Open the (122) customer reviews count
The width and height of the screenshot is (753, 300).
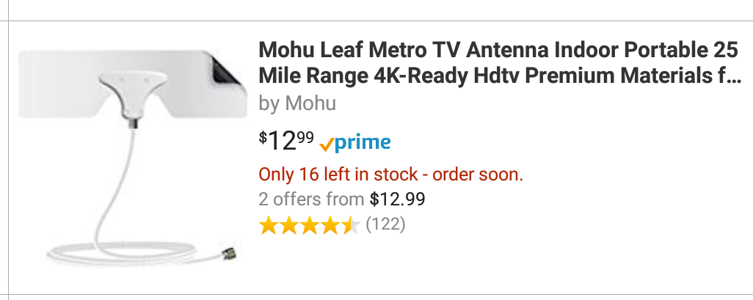pos(385,224)
